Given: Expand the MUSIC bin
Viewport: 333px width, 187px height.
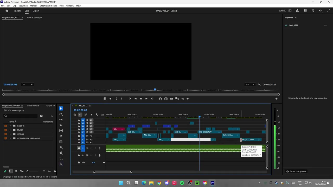Looking at the screenshot, I should click(x=10, y=130).
